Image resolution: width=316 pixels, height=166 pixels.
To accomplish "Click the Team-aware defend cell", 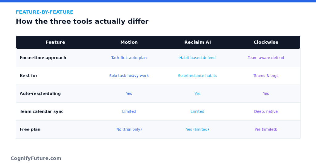I will pyautogui.click(x=266, y=58).
